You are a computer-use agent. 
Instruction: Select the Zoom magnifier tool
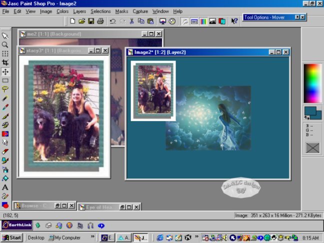[x=5, y=44]
